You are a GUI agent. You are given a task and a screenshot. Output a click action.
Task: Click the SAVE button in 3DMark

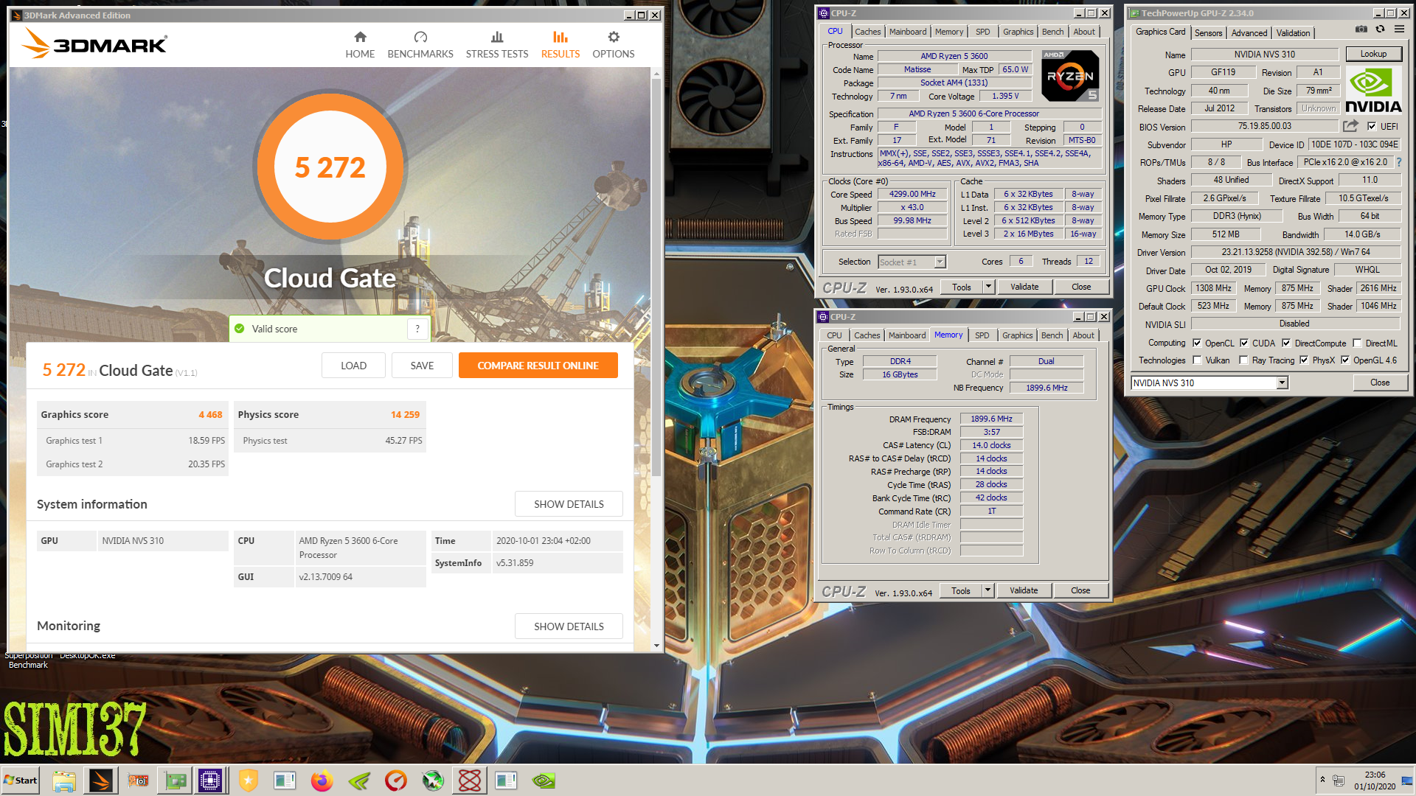tap(422, 366)
